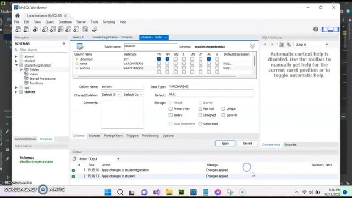Viewport: 352px width, 198px height.
Task: Open the object inspector info icon
Action: point(35,29)
